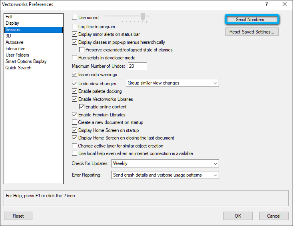This screenshot has height=226, width=293.
Task: Enable Log time in program
Action: coord(75,27)
